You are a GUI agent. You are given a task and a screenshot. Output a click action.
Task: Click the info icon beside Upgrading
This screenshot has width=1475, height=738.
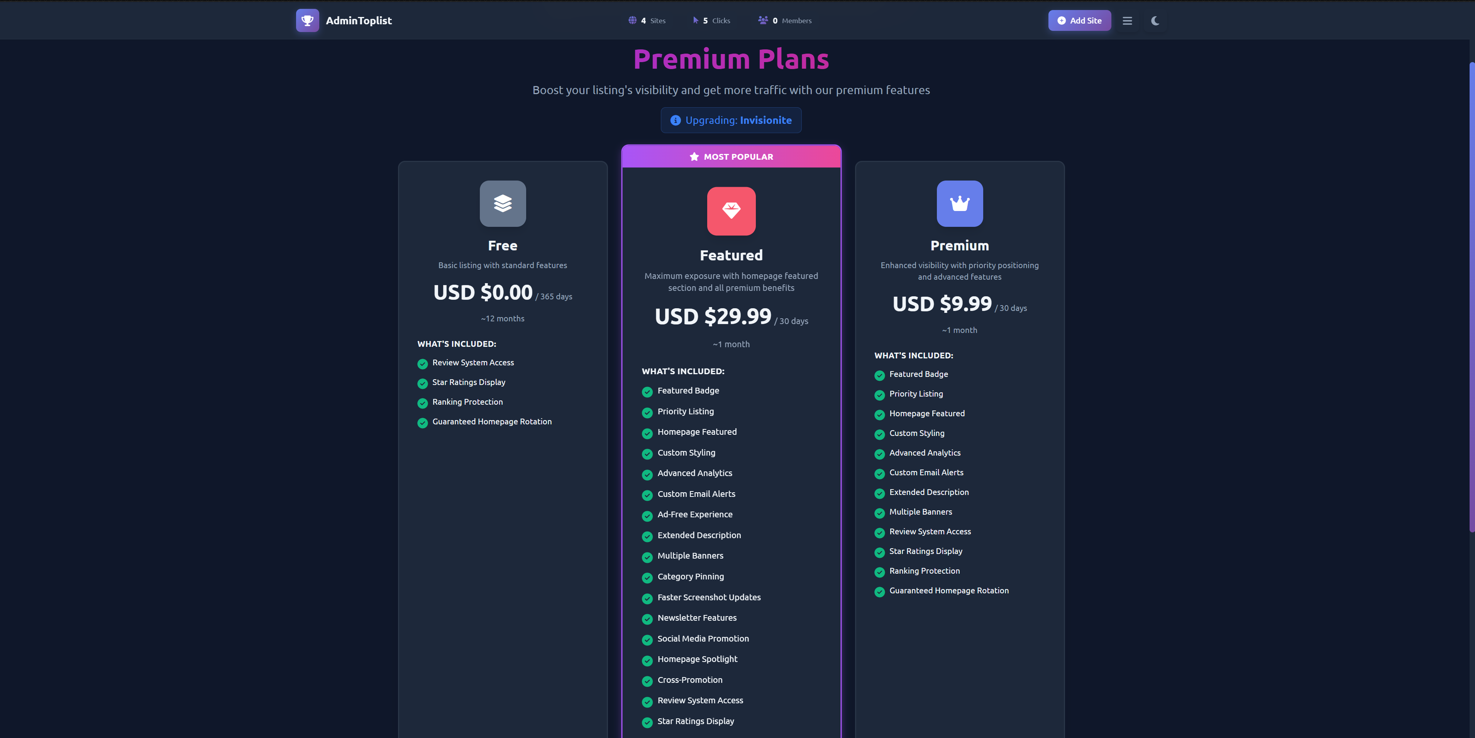(676, 121)
